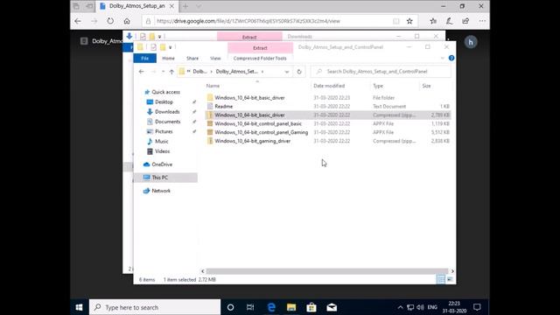Image resolution: width=560 pixels, height=315 pixels.
Task: Switch to large icons view
Action: coord(450,279)
